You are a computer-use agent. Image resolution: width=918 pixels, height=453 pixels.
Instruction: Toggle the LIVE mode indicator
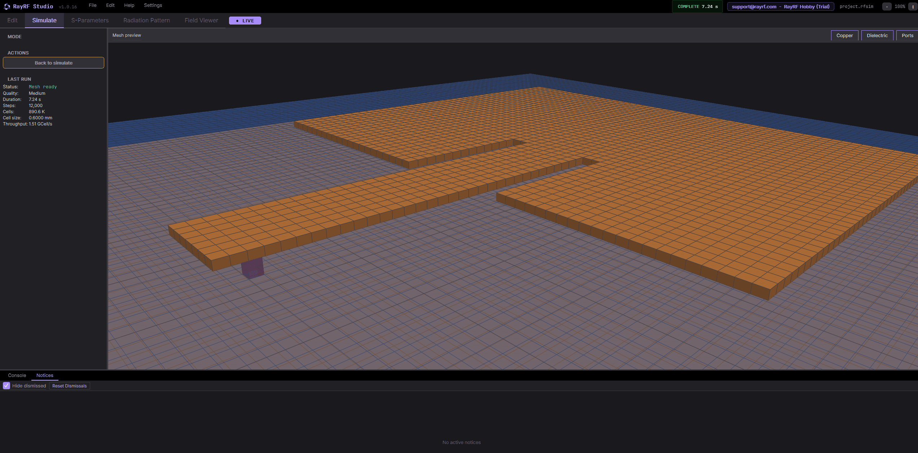tap(245, 21)
